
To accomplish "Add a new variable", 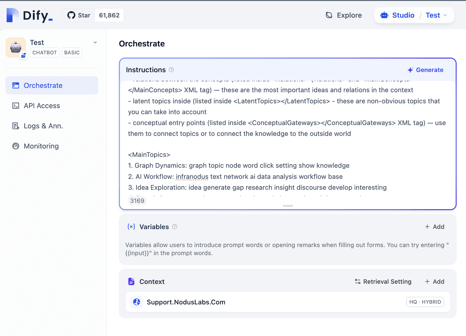I will (435, 227).
